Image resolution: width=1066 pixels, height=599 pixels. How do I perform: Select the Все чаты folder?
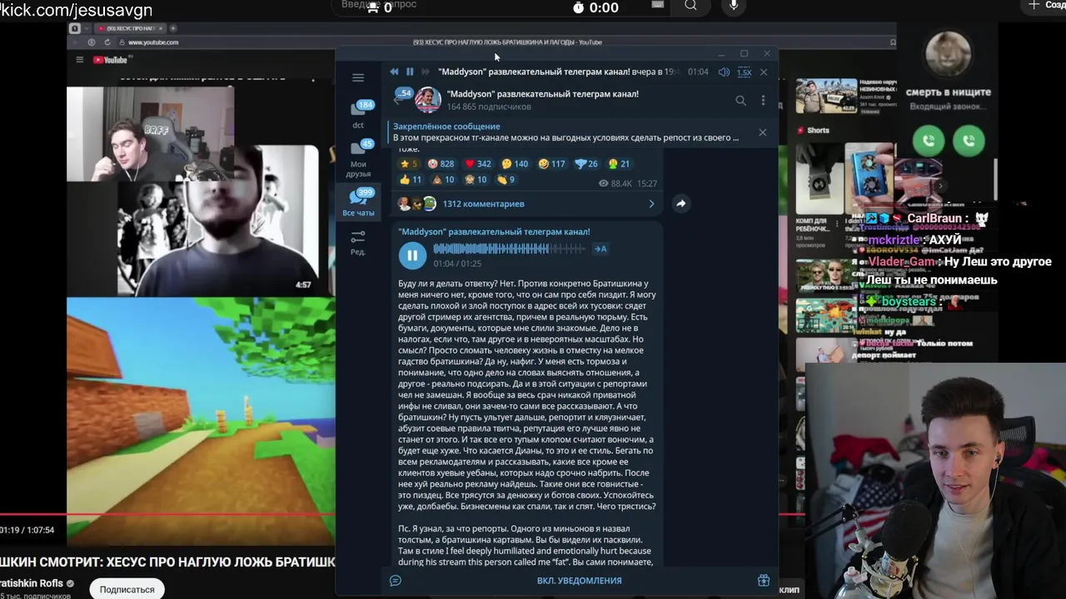coord(358,202)
